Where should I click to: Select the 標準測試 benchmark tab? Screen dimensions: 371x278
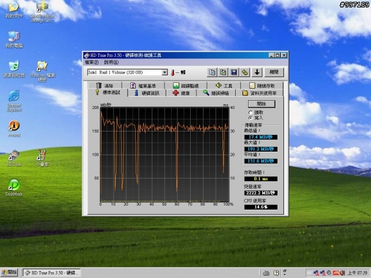(x=108, y=93)
